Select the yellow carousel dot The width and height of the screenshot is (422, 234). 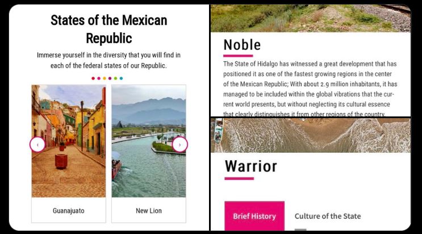pyautogui.click(x=105, y=78)
